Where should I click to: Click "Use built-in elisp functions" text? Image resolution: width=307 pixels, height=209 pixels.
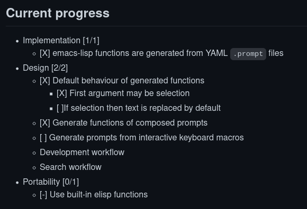98,195
